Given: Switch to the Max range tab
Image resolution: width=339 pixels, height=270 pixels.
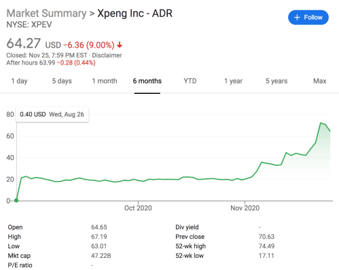Looking at the screenshot, I should coord(320,81).
